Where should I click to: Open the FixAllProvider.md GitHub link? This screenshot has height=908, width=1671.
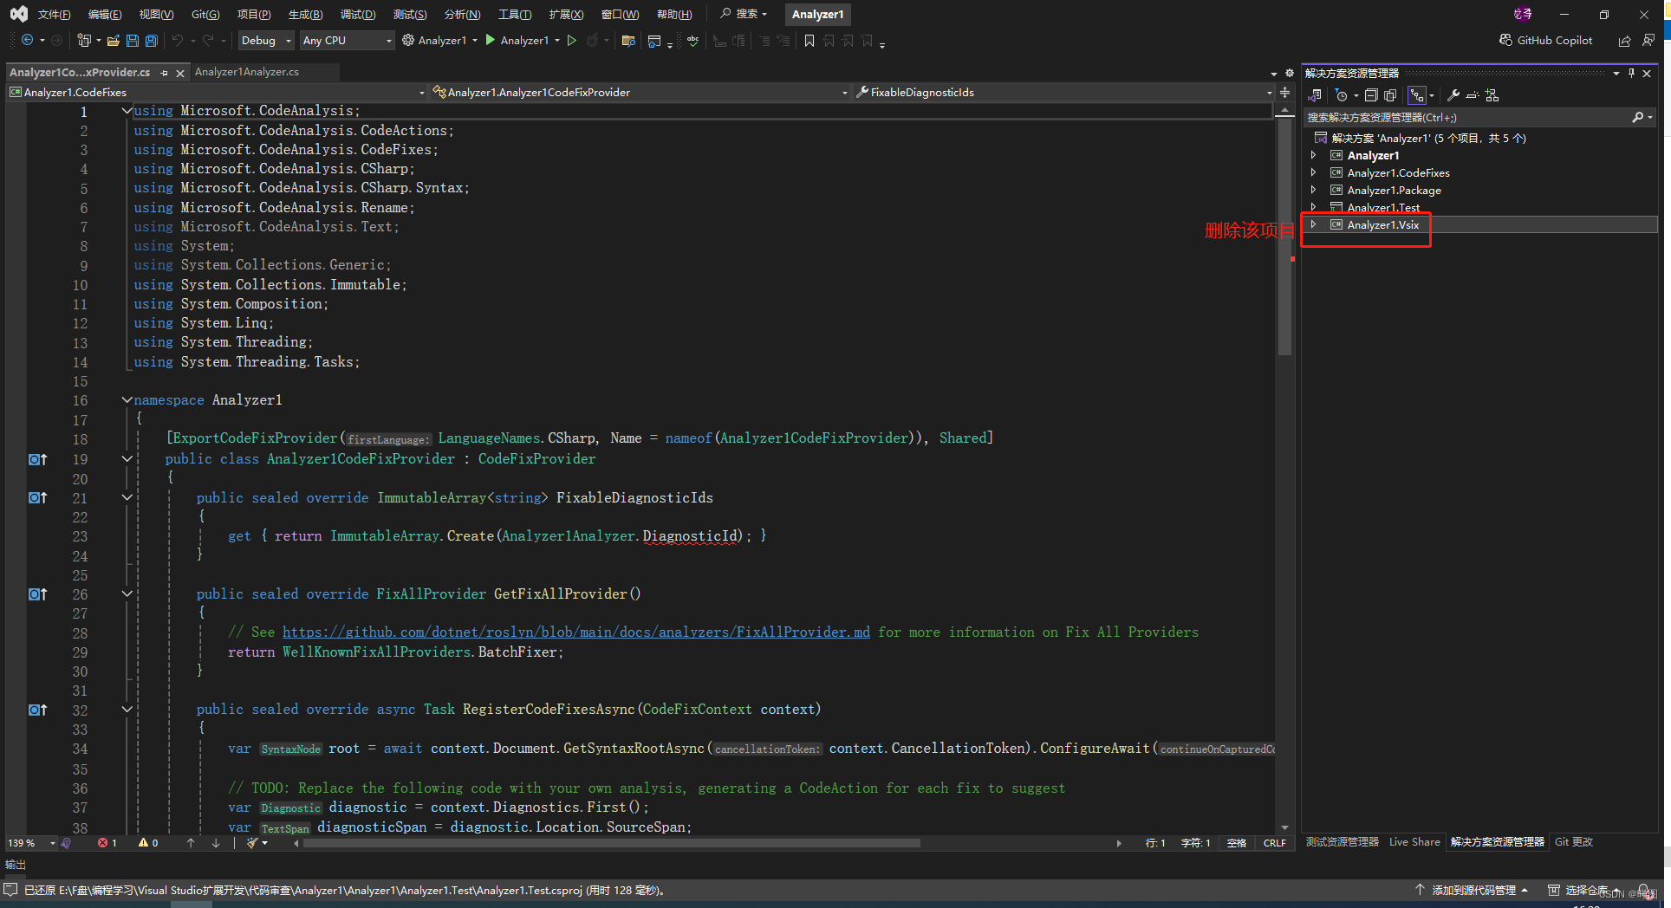tap(575, 632)
